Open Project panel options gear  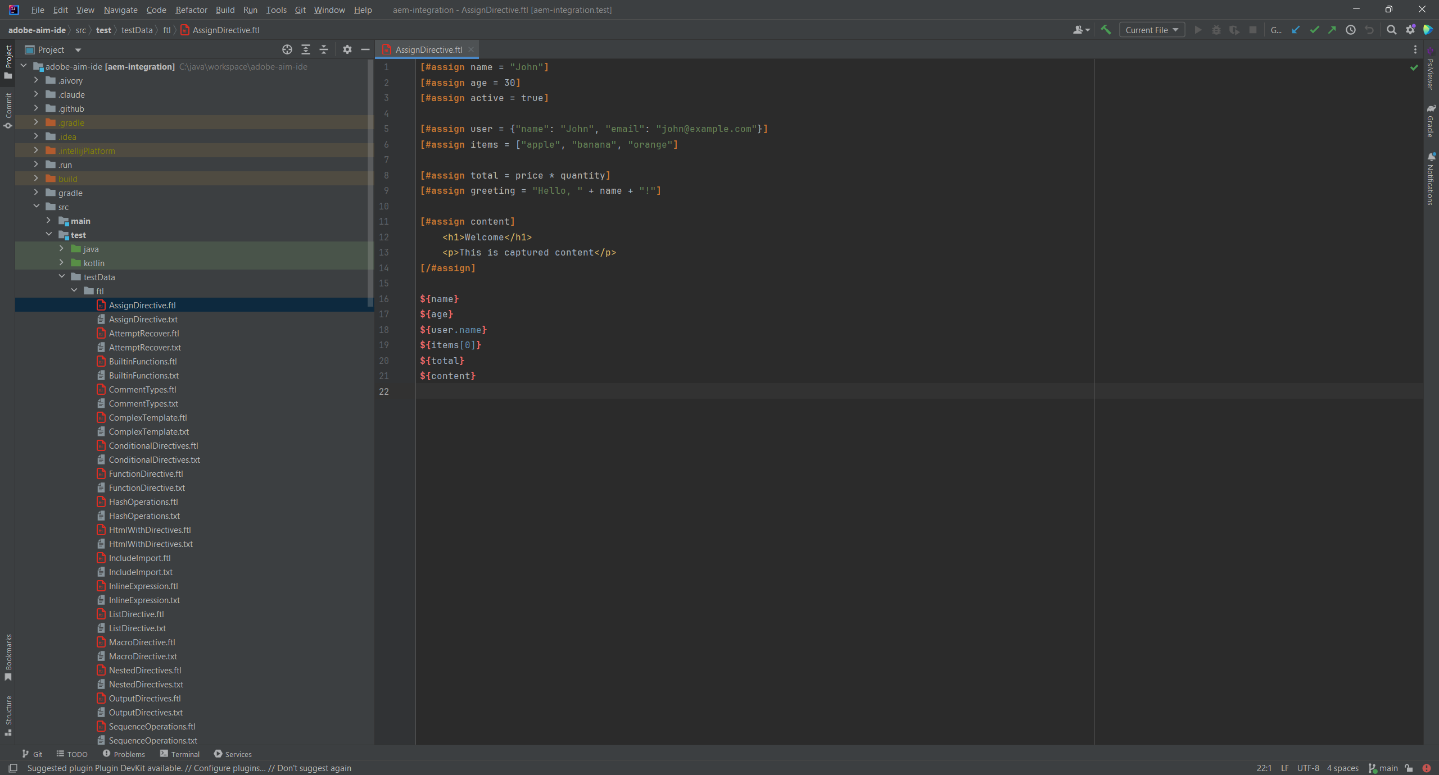[347, 49]
